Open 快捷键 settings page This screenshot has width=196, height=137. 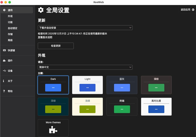coord(17,50)
